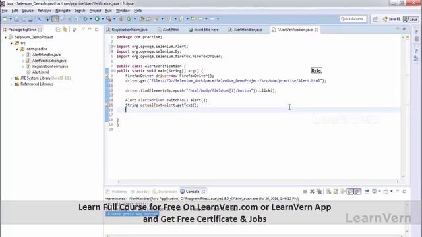Click the Print toolbar icon

pyautogui.click(x=31, y=19)
